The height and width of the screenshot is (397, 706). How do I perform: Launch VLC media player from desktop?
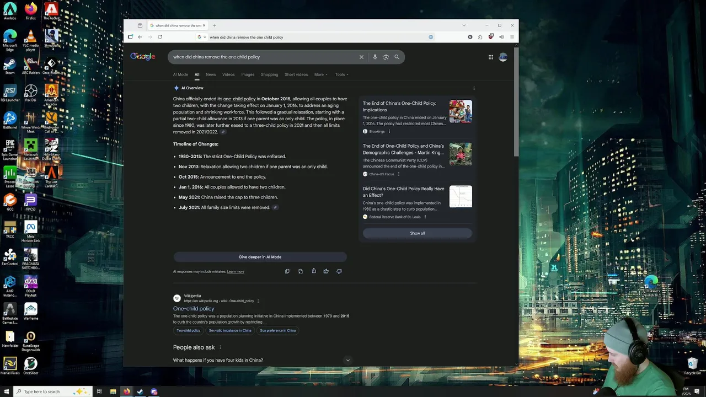31,40
